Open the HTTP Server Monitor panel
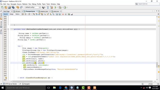The image size is (160, 90). tap(10, 84)
